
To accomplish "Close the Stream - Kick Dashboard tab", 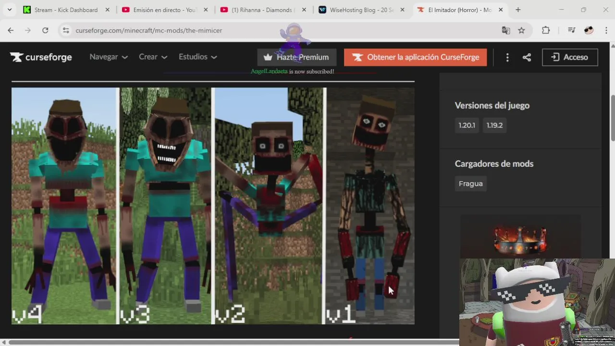I will pyautogui.click(x=107, y=10).
